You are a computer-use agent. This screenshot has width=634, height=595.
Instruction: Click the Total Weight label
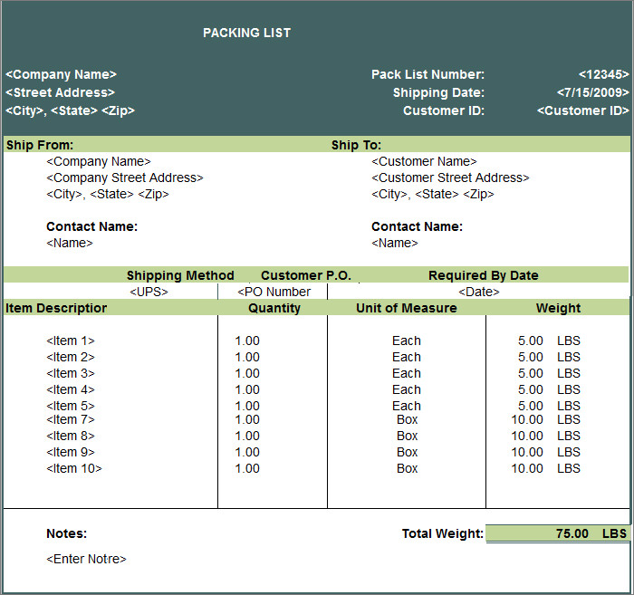pyautogui.click(x=443, y=533)
